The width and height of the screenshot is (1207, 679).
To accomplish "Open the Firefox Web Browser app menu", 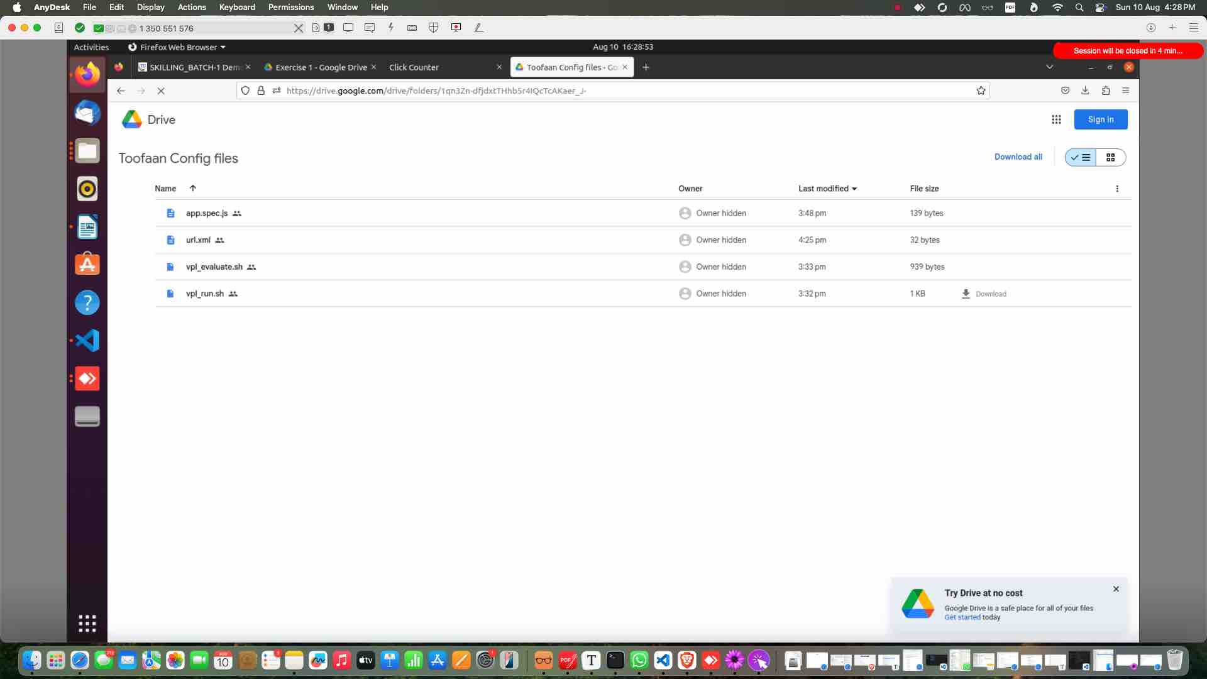I will (177, 47).
